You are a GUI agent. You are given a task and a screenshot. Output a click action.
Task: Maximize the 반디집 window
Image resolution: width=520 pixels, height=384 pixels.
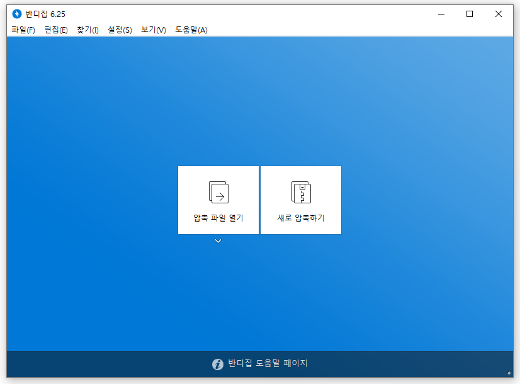point(470,14)
